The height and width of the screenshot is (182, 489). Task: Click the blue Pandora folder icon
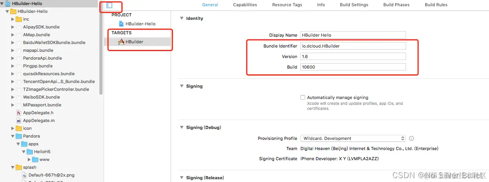pyautogui.click(x=19, y=136)
